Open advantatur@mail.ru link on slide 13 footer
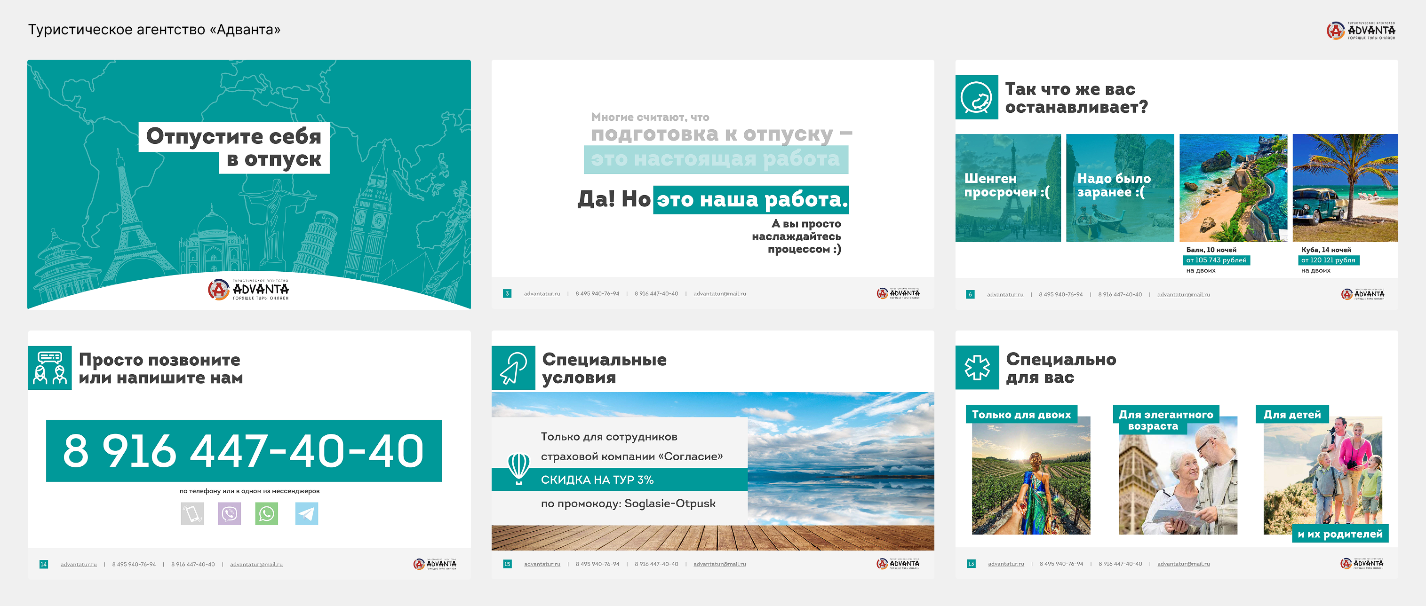 (1184, 564)
